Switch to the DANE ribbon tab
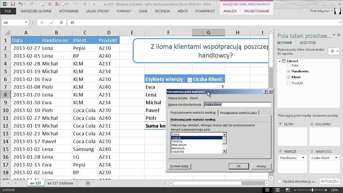 (143, 11)
